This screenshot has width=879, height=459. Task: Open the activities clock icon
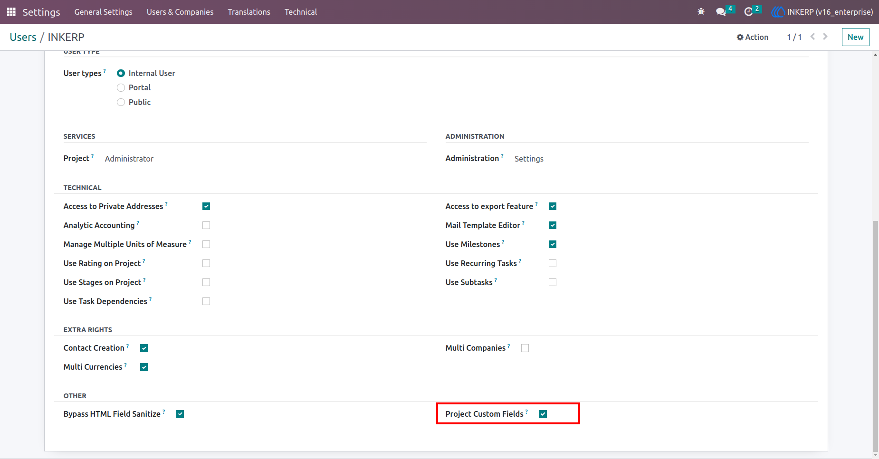(x=748, y=12)
